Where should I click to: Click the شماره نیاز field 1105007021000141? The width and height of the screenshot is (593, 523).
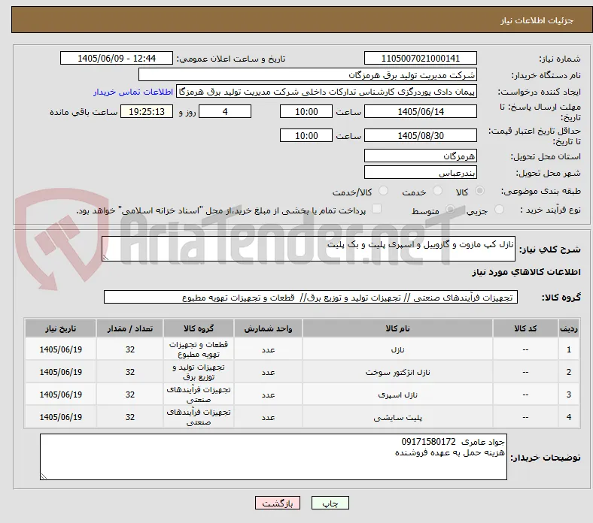(420, 58)
